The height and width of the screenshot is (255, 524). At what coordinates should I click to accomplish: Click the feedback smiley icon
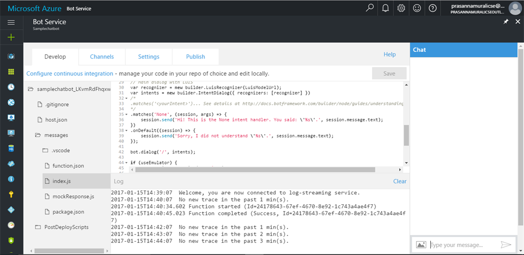(x=417, y=8)
